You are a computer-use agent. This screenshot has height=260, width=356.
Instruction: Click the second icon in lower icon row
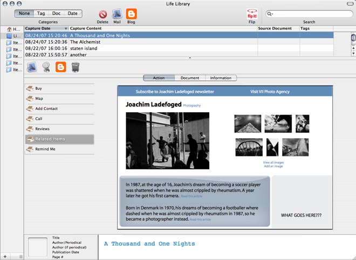46,67
